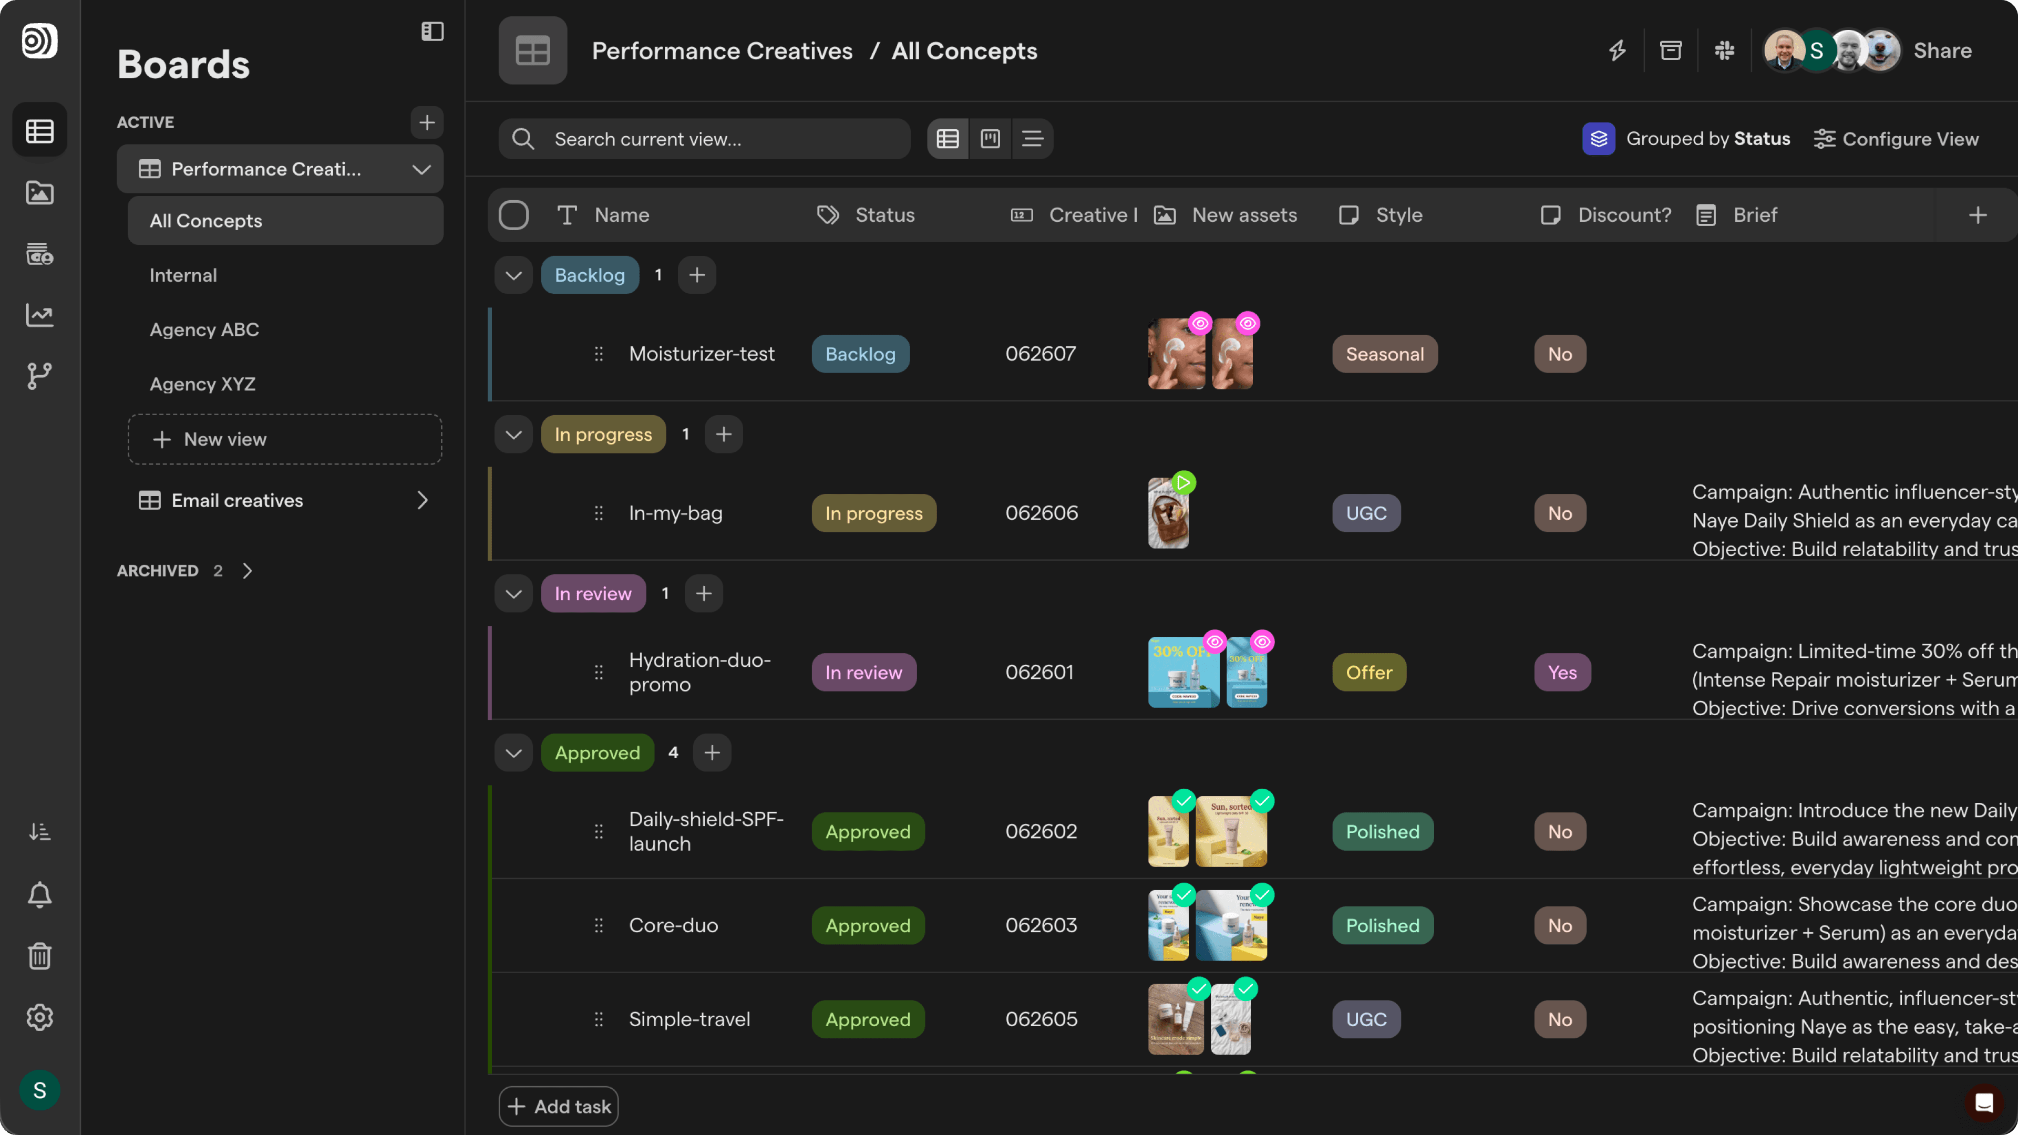Image resolution: width=2018 pixels, height=1135 pixels.
Task: Open the Slack integration icon
Action: 1724,51
